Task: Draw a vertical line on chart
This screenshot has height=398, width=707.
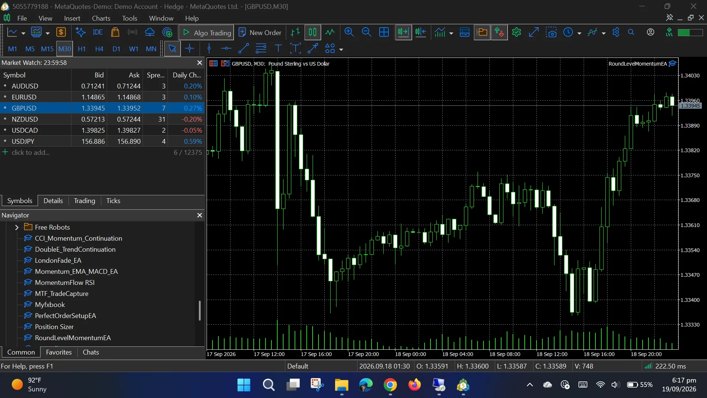Action: click(209, 49)
